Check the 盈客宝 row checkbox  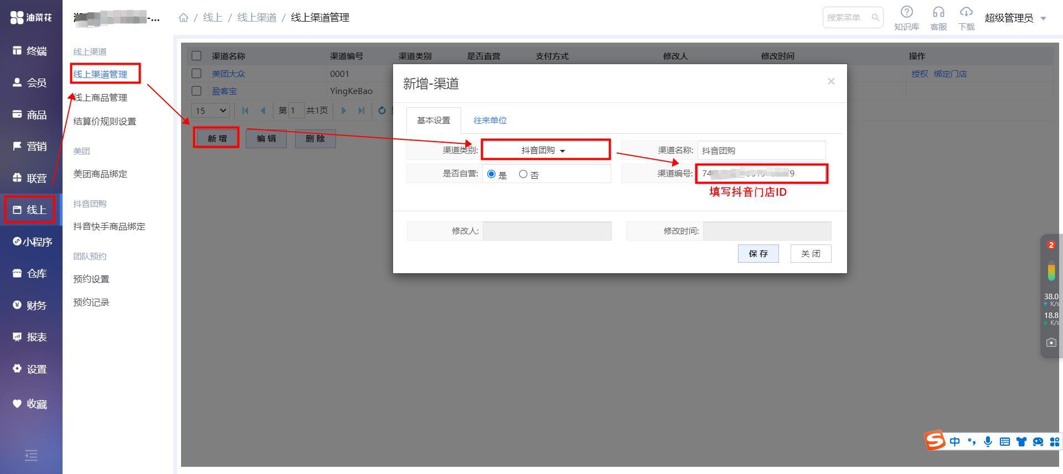[x=197, y=91]
